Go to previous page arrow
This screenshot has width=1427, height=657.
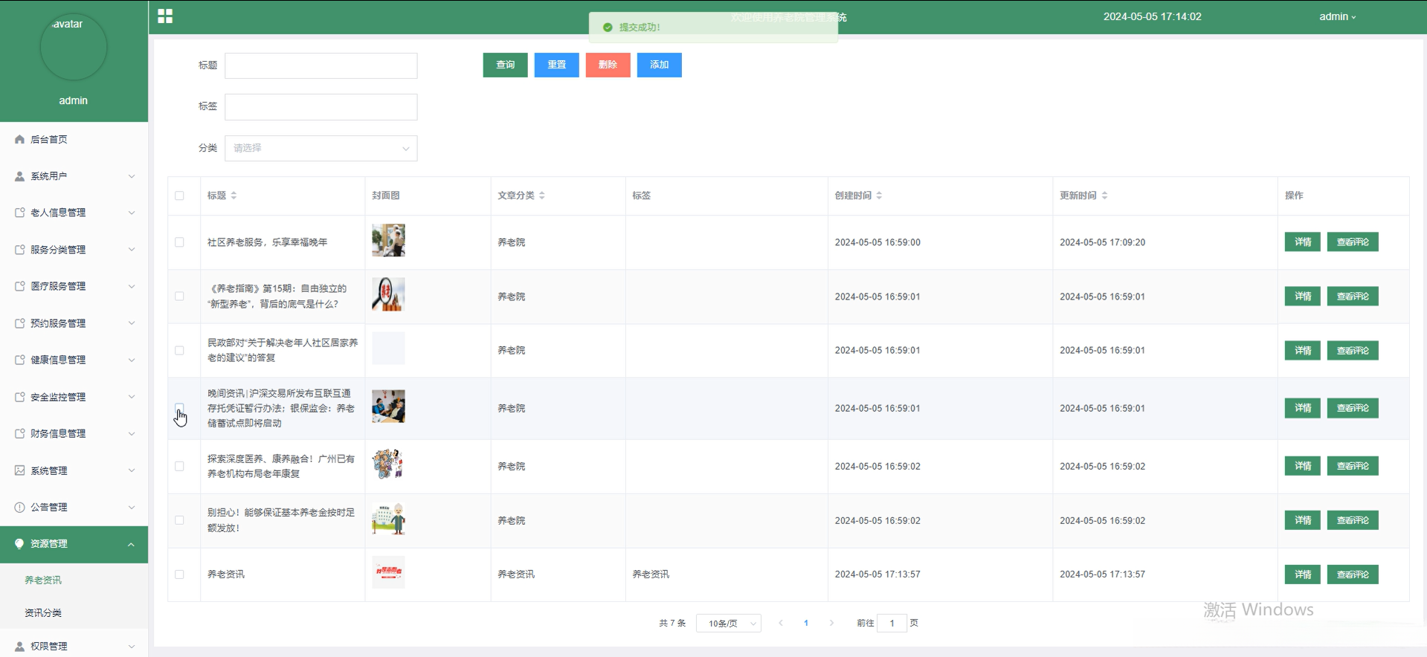781,623
